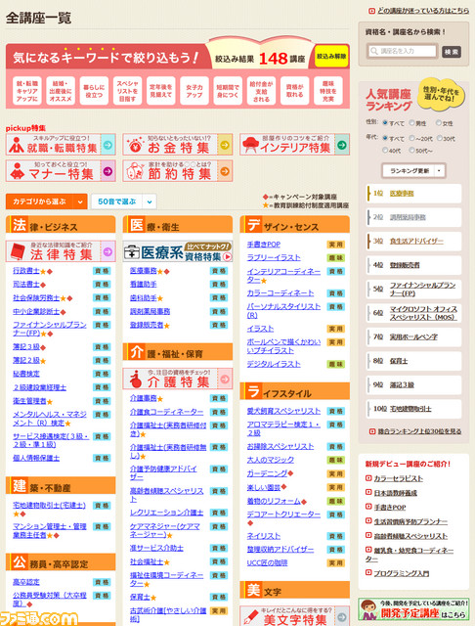Viewport: 475px width, 626px height.
Task: Filter by スペシャリストを目指す keyword
Action: click(127, 91)
